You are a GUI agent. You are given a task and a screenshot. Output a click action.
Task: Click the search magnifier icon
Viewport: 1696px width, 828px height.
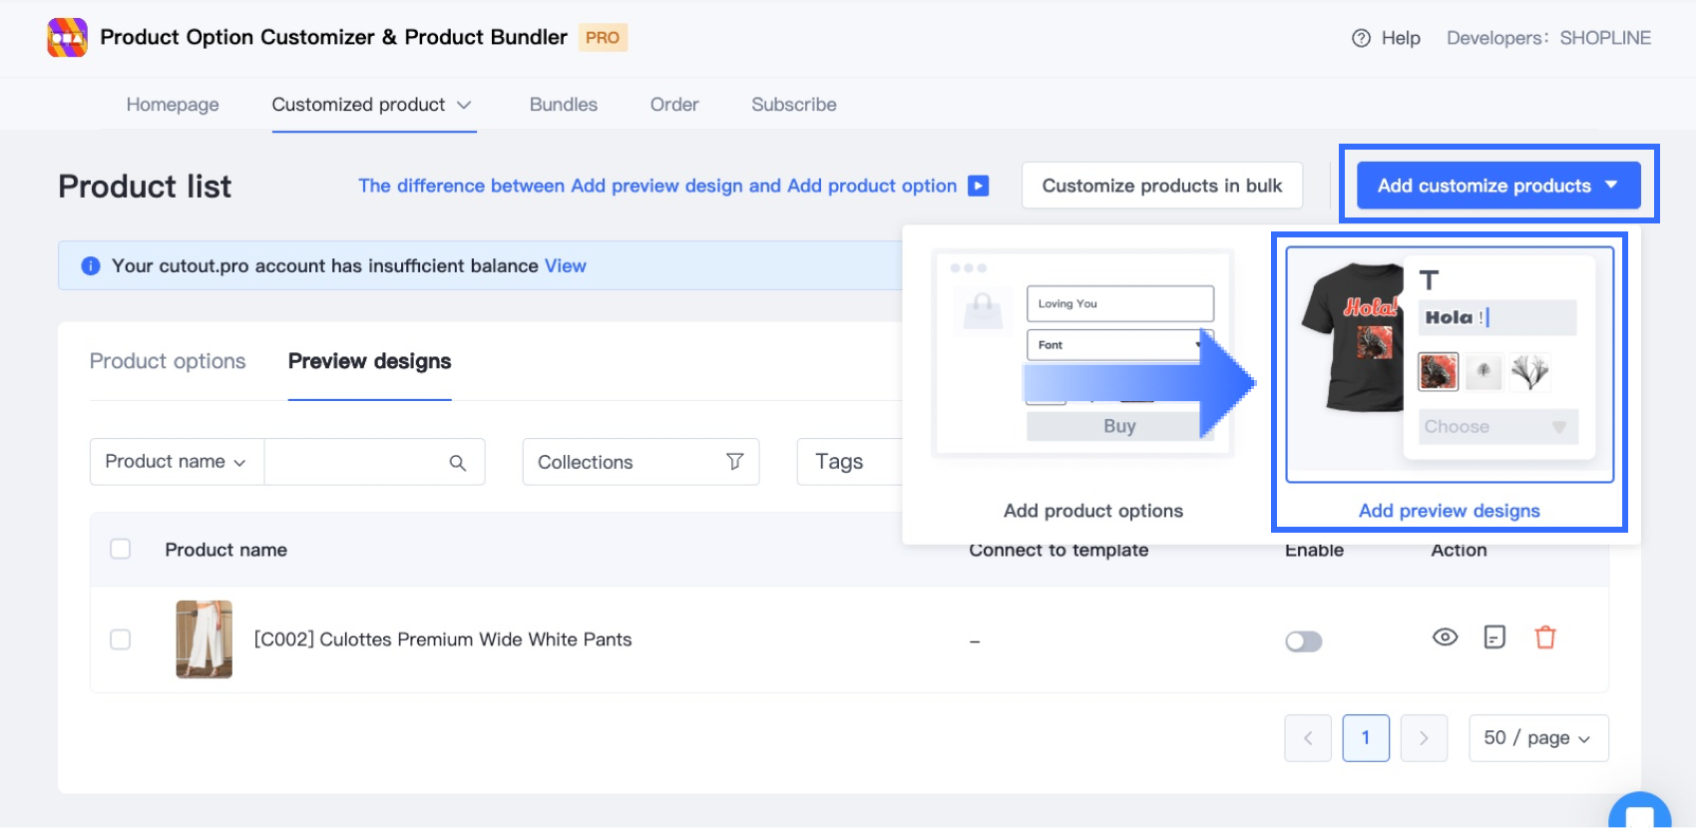(x=458, y=463)
